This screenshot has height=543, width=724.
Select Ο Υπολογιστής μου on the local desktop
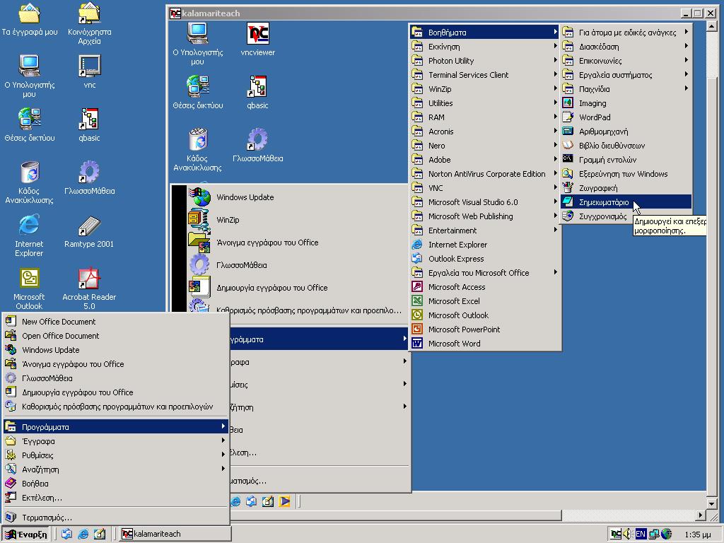29,76
